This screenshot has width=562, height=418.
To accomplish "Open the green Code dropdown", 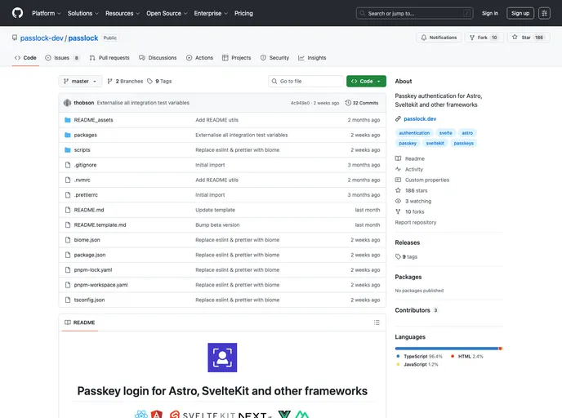I will click(366, 82).
